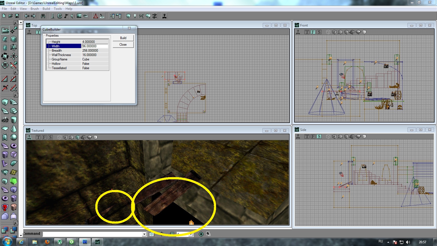Select the Terrain brush builder
The image size is (437, 246).
click(x=5, y=120)
